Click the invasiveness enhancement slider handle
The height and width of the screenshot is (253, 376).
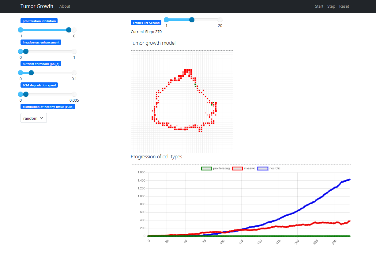[x=26, y=51]
